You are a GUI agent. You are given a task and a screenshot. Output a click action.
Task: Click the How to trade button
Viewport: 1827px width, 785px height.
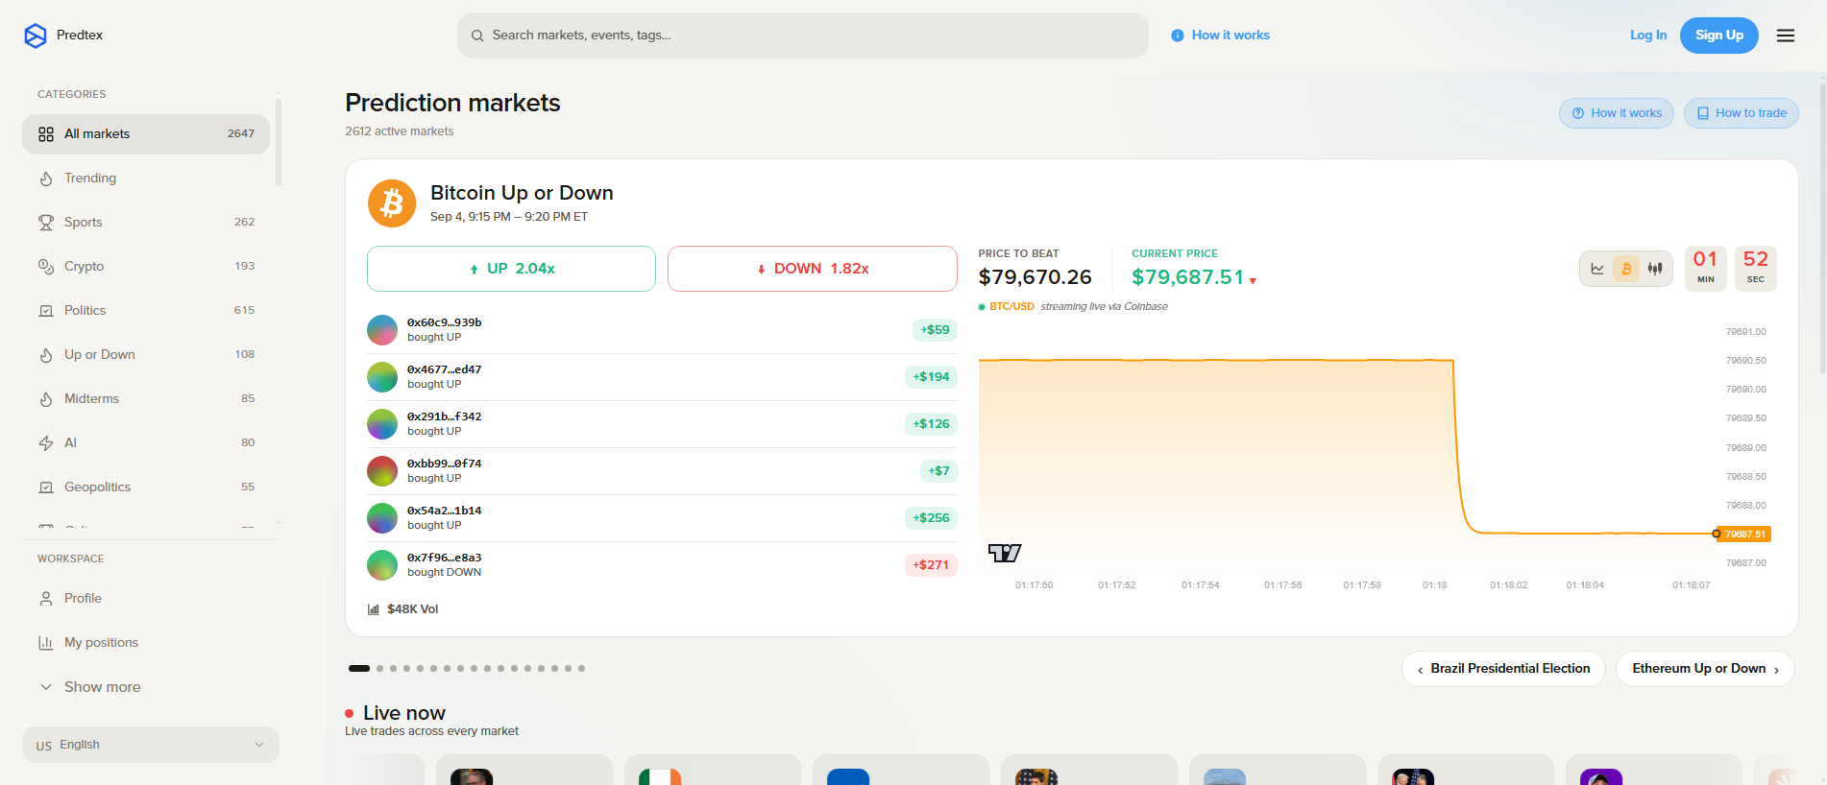[1742, 113]
